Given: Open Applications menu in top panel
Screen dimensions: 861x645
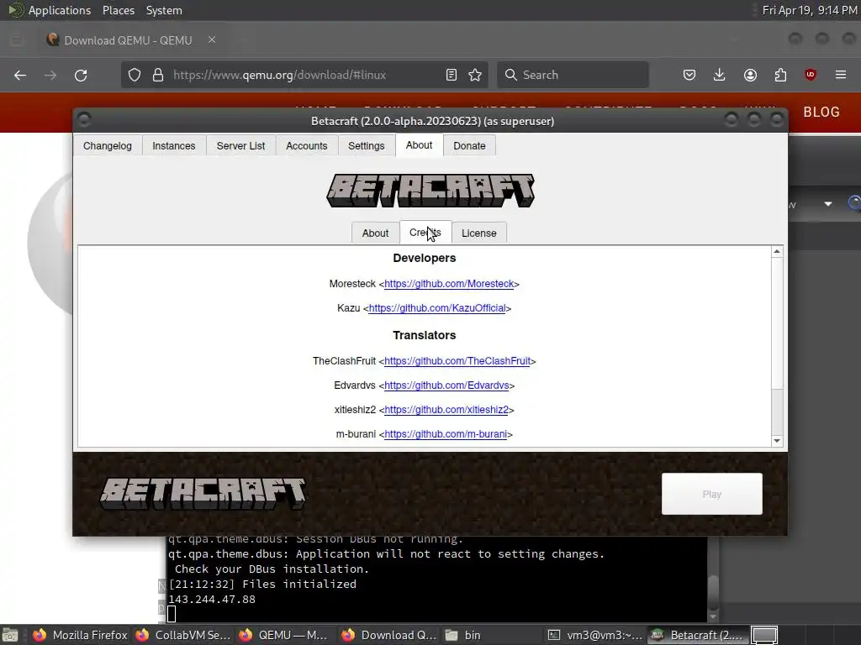Looking at the screenshot, I should (60, 10).
